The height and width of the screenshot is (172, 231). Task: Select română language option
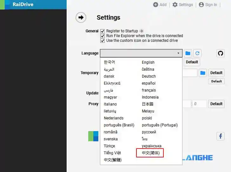pyautogui.click(x=110, y=132)
